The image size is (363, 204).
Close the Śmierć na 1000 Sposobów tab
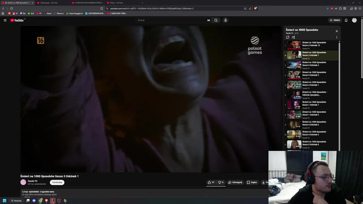32,3
